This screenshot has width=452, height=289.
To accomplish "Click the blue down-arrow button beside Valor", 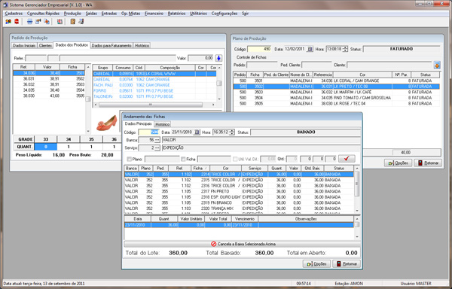I will pos(218,58).
